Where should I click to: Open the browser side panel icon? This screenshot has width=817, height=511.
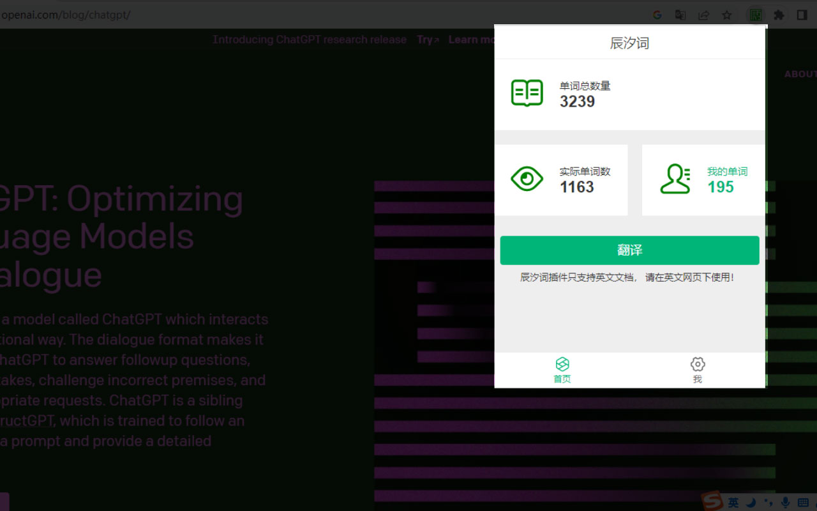[802, 15]
